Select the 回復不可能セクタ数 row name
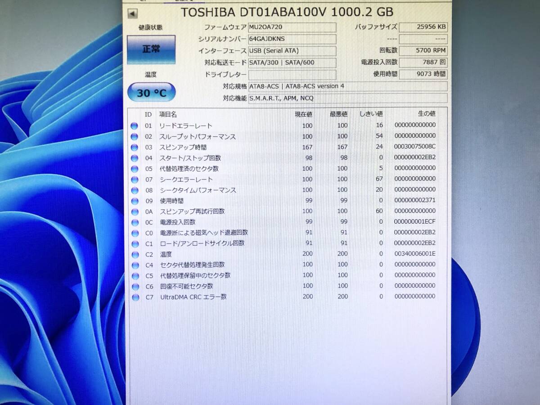 click(187, 286)
